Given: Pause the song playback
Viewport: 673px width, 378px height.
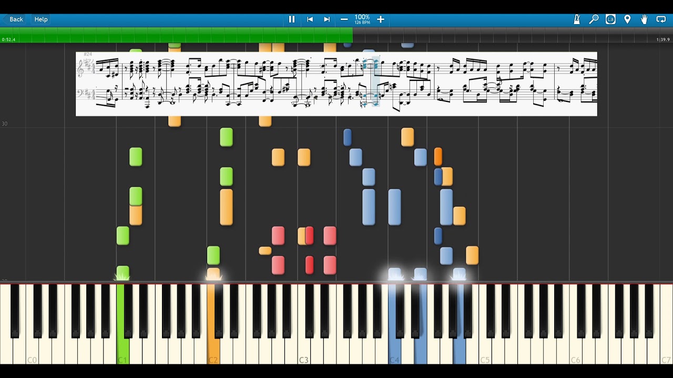Looking at the screenshot, I should pyautogui.click(x=292, y=19).
